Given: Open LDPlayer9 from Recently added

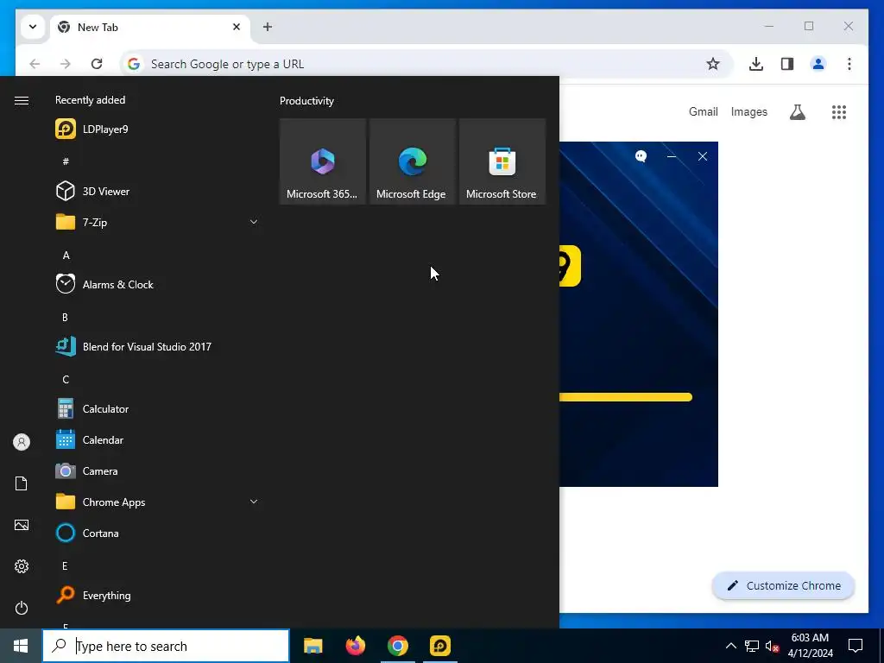Looking at the screenshot, I should point(158,129).
